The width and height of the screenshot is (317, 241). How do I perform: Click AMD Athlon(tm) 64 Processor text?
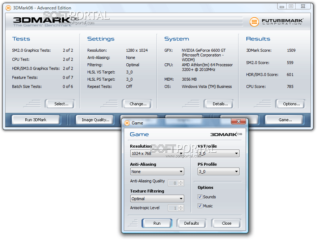[207, 65]
